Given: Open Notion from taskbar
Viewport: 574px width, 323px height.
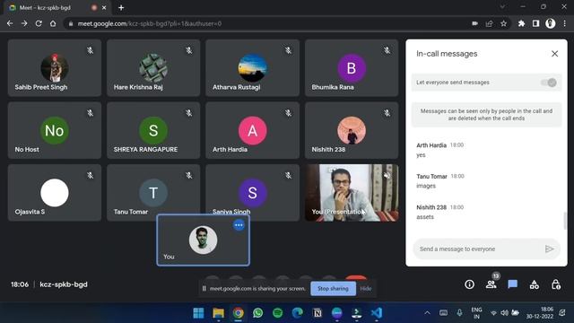Looking at the screenshot, I should (x=317, y=313).
